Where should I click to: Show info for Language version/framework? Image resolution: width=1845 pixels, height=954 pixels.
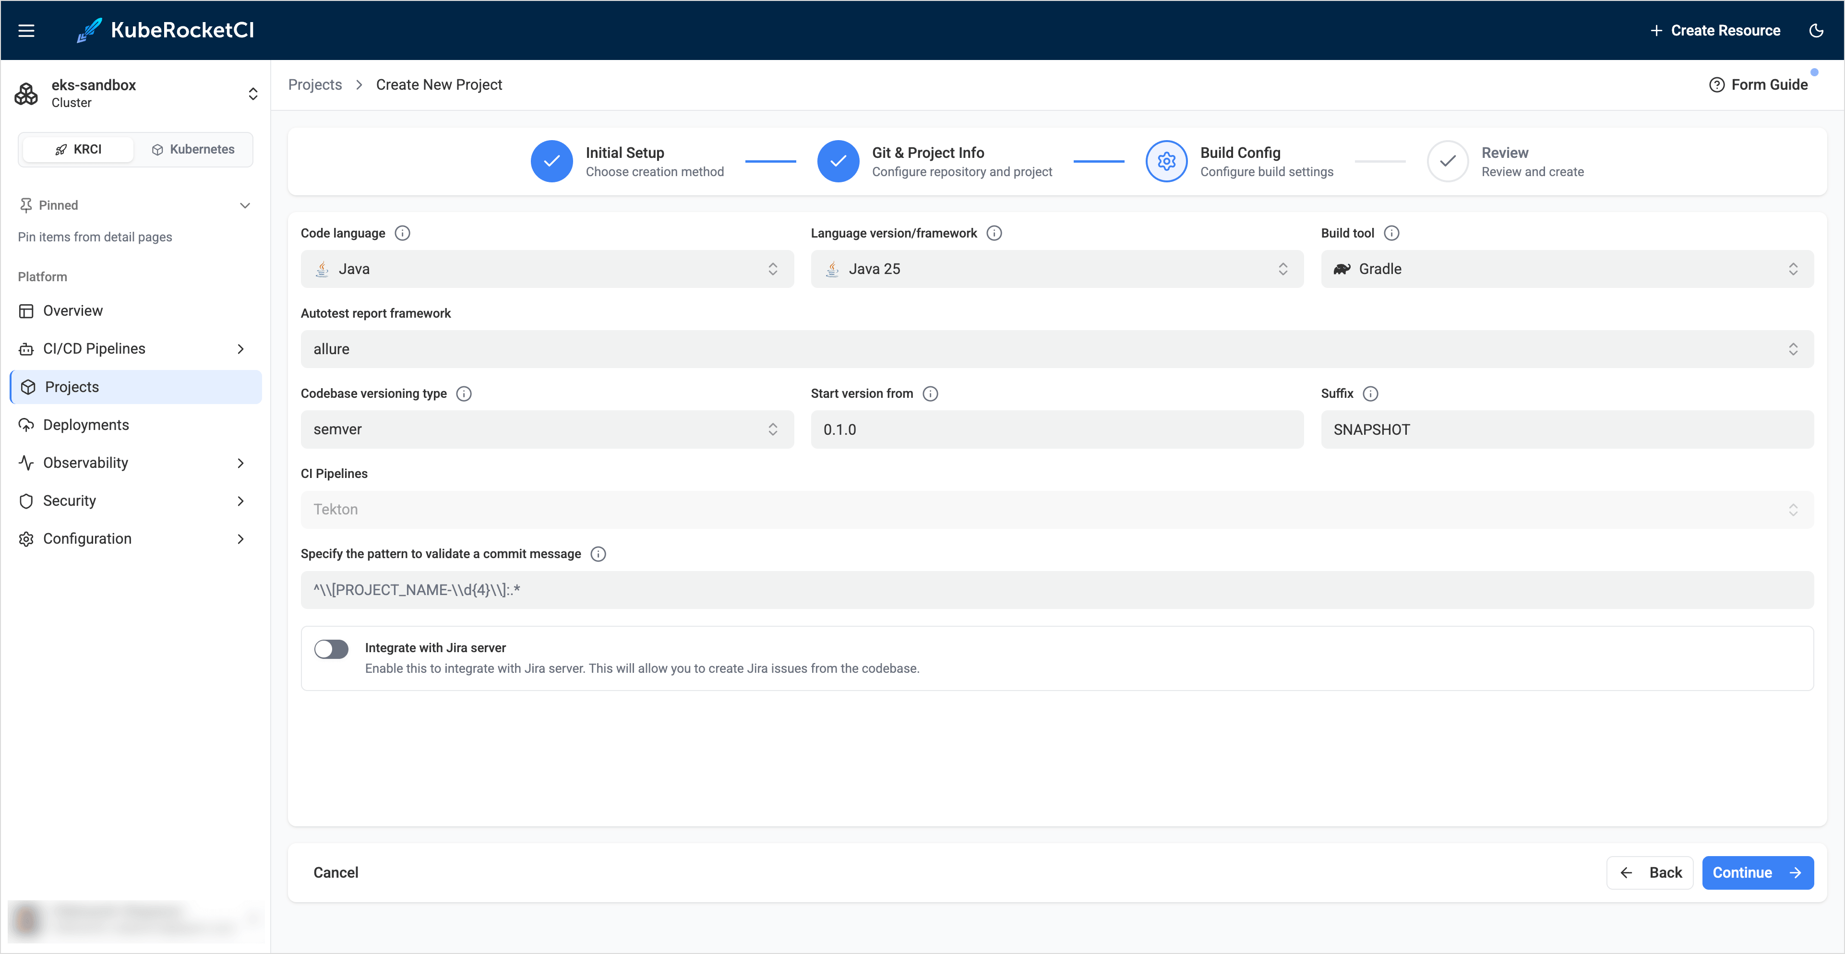[x=994, y=234]
